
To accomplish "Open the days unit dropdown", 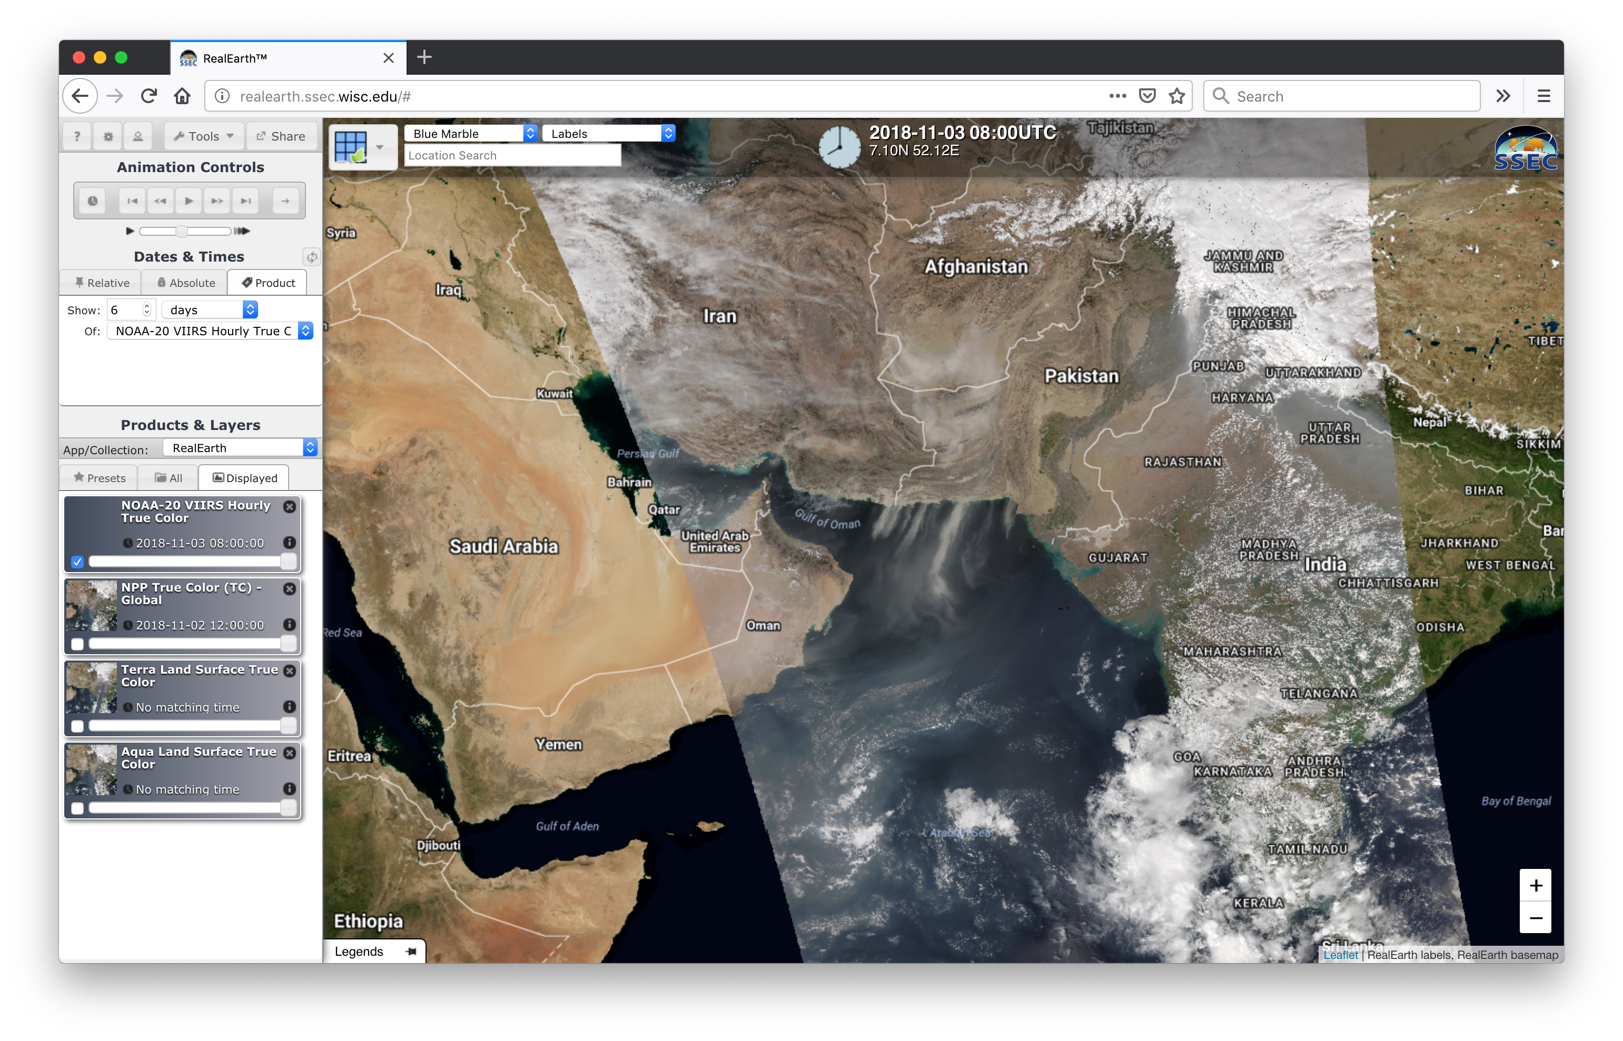I will (210, 309).
